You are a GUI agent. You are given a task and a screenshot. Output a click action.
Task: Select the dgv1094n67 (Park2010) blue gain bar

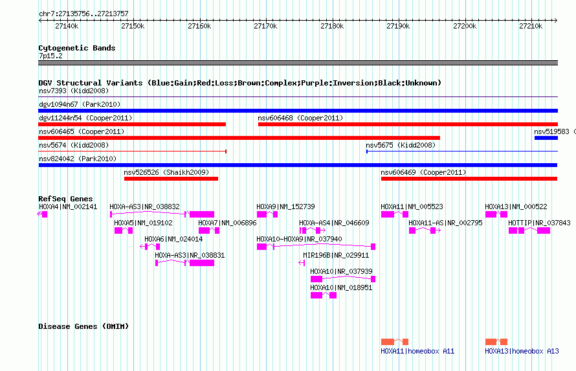tap(298, 111)
